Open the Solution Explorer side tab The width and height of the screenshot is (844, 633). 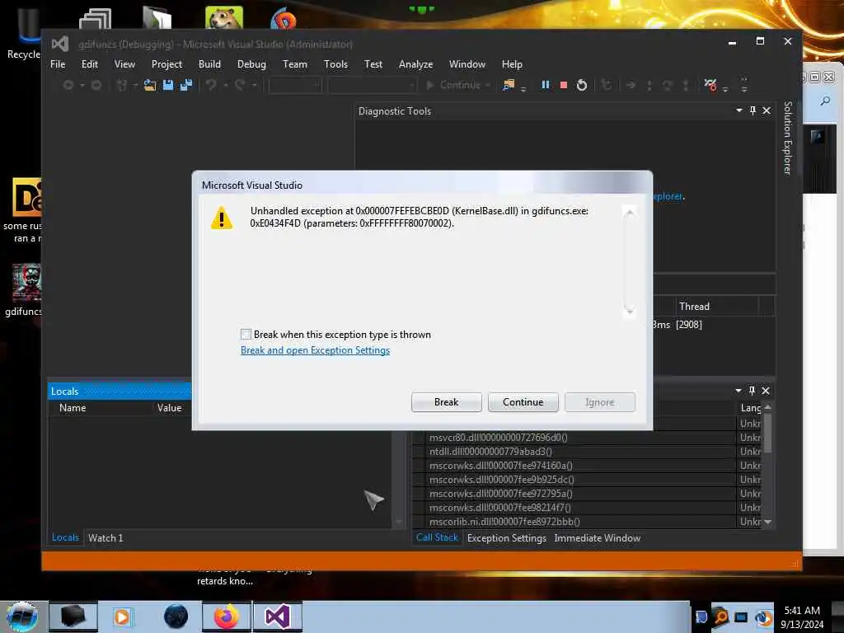[787, 138]
